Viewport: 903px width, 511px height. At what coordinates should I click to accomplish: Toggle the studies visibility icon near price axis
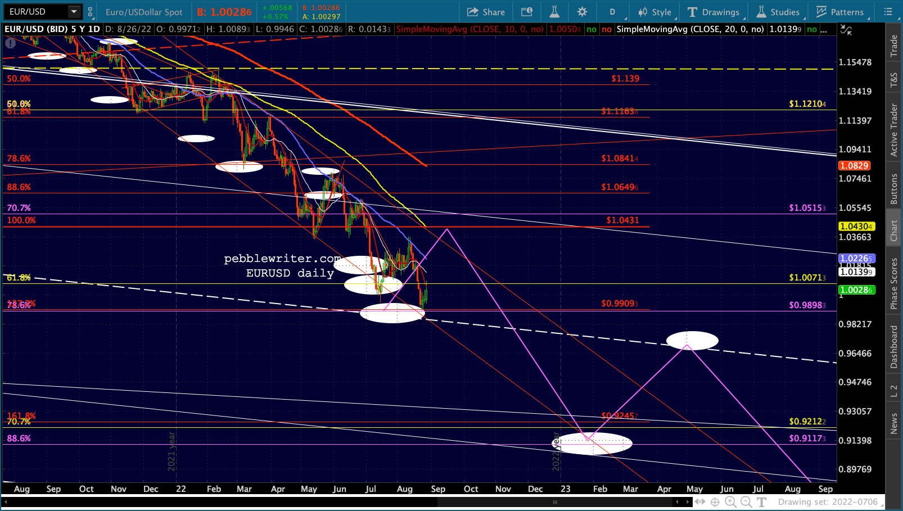846,30
